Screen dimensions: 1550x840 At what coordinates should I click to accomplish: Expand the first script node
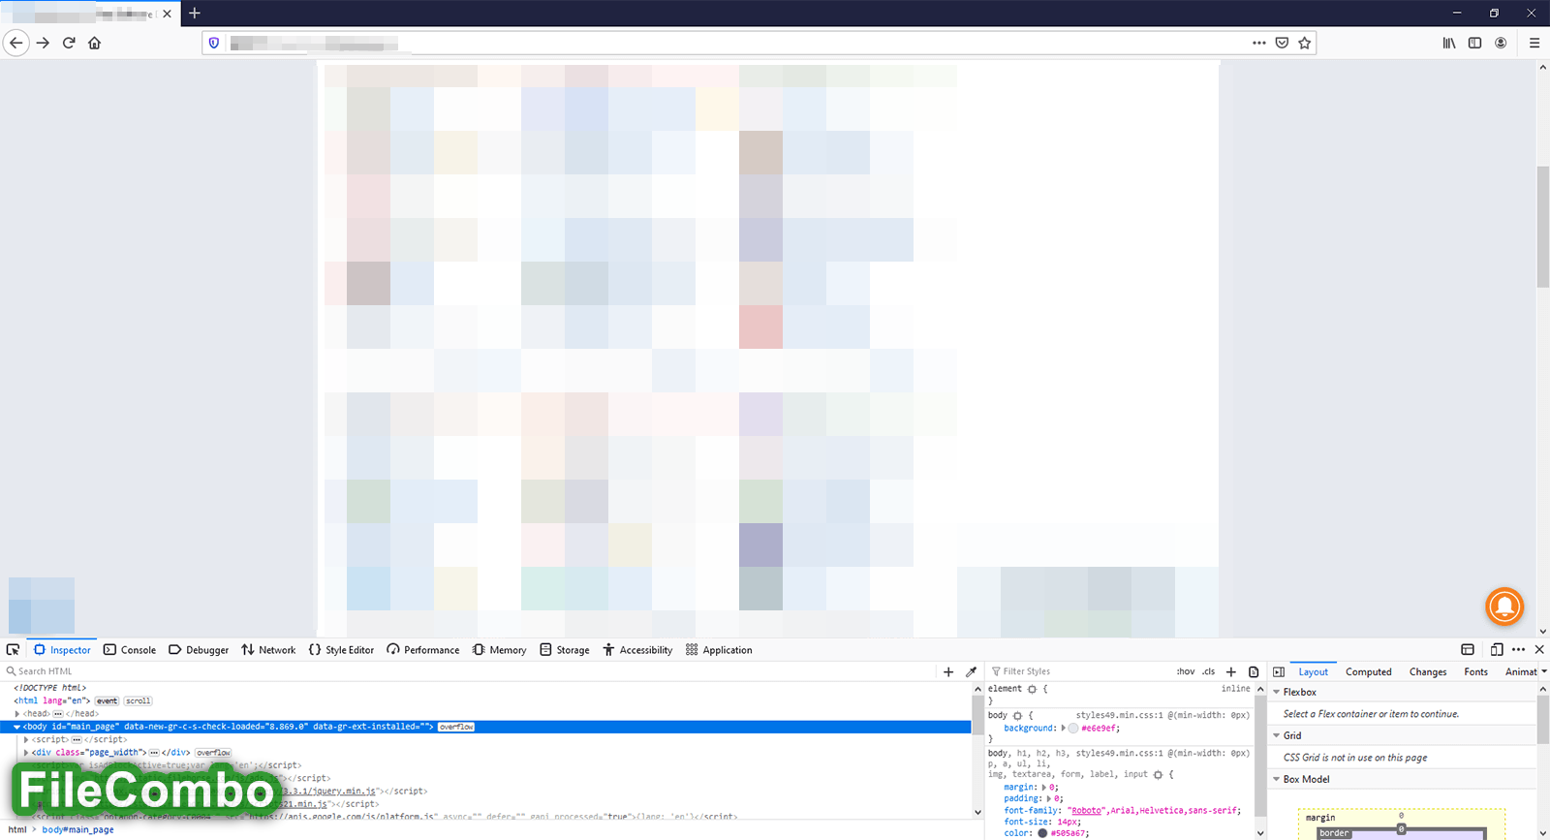pyautogui.click(x=26, y=739)
